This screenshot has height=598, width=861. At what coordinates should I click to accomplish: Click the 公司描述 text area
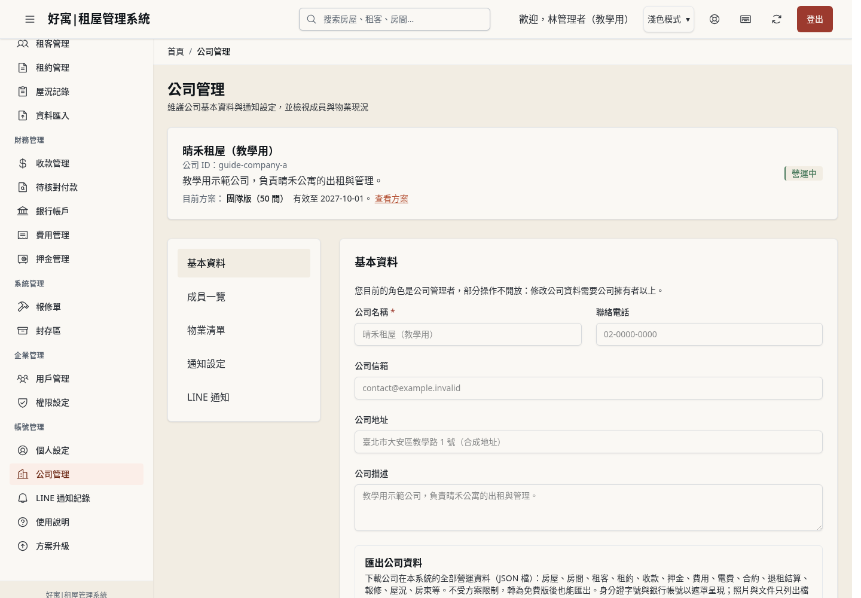pos(588,508)
